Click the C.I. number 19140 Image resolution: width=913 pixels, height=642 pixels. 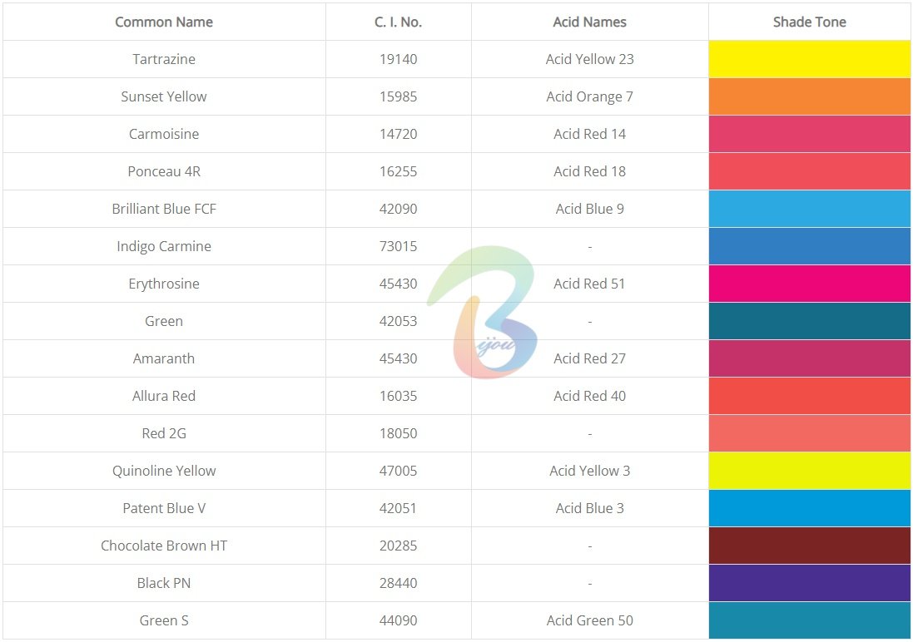point(399,59)
